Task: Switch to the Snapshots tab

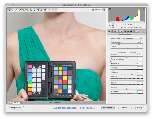Action: click(137, 31)
